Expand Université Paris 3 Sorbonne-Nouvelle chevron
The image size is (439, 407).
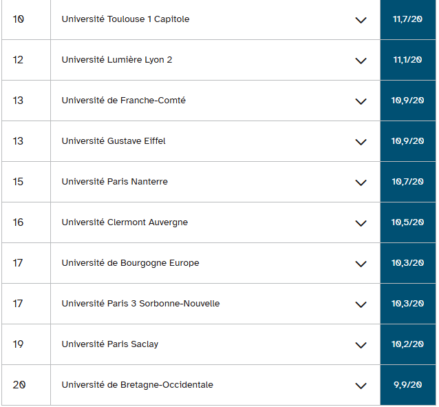[361, 304]
